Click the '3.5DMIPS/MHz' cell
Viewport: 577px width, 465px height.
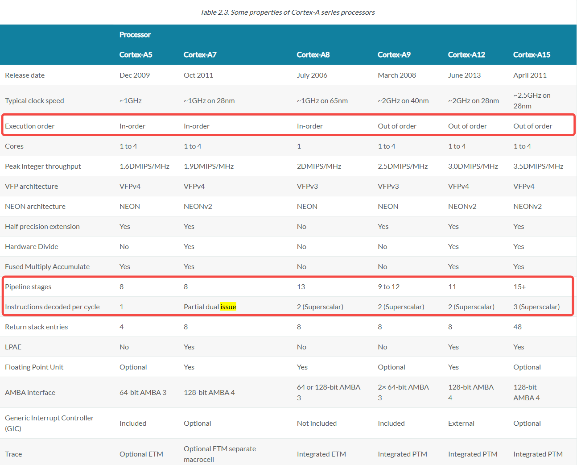538,166
